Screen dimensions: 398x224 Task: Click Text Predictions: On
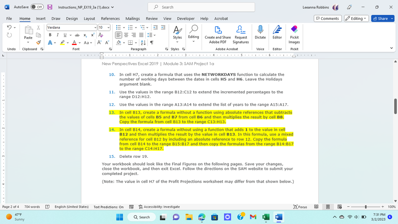click(x=109, y=207)
